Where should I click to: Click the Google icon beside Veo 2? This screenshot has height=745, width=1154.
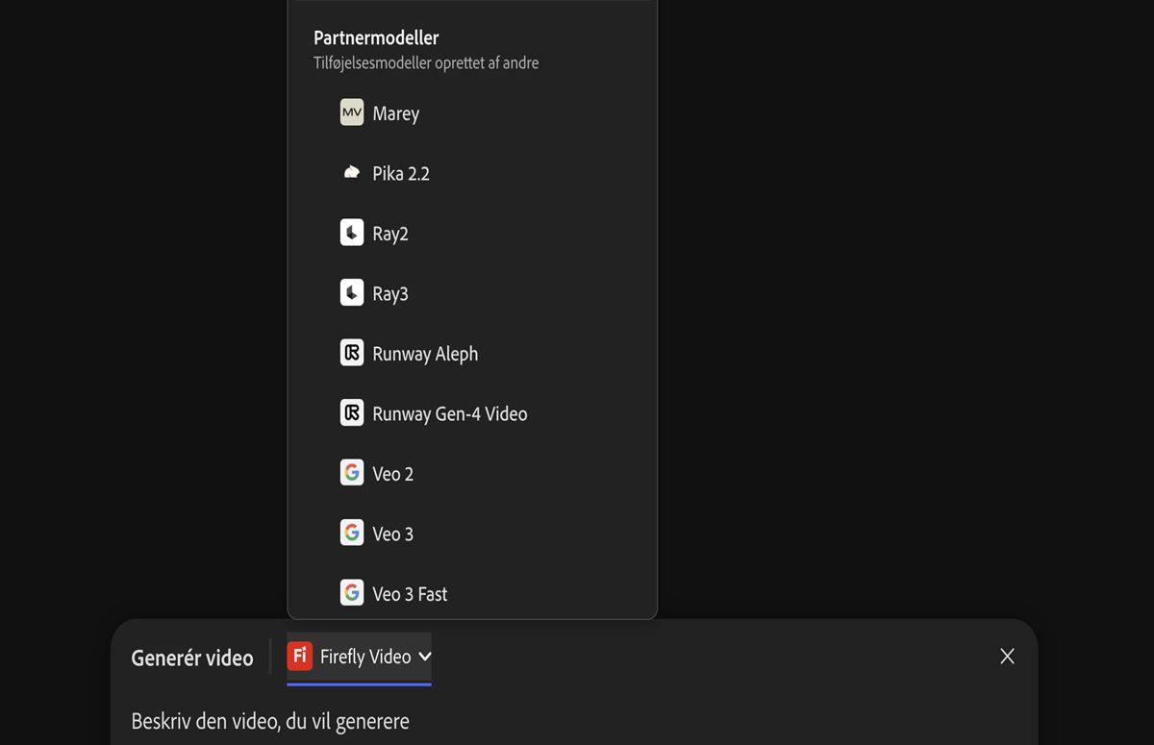(352, 473)
